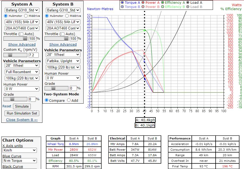Image resolution: width=244 pixels, height=169 pixels.
Task: Toggle Torque B legend indicator
Action: 123,7
